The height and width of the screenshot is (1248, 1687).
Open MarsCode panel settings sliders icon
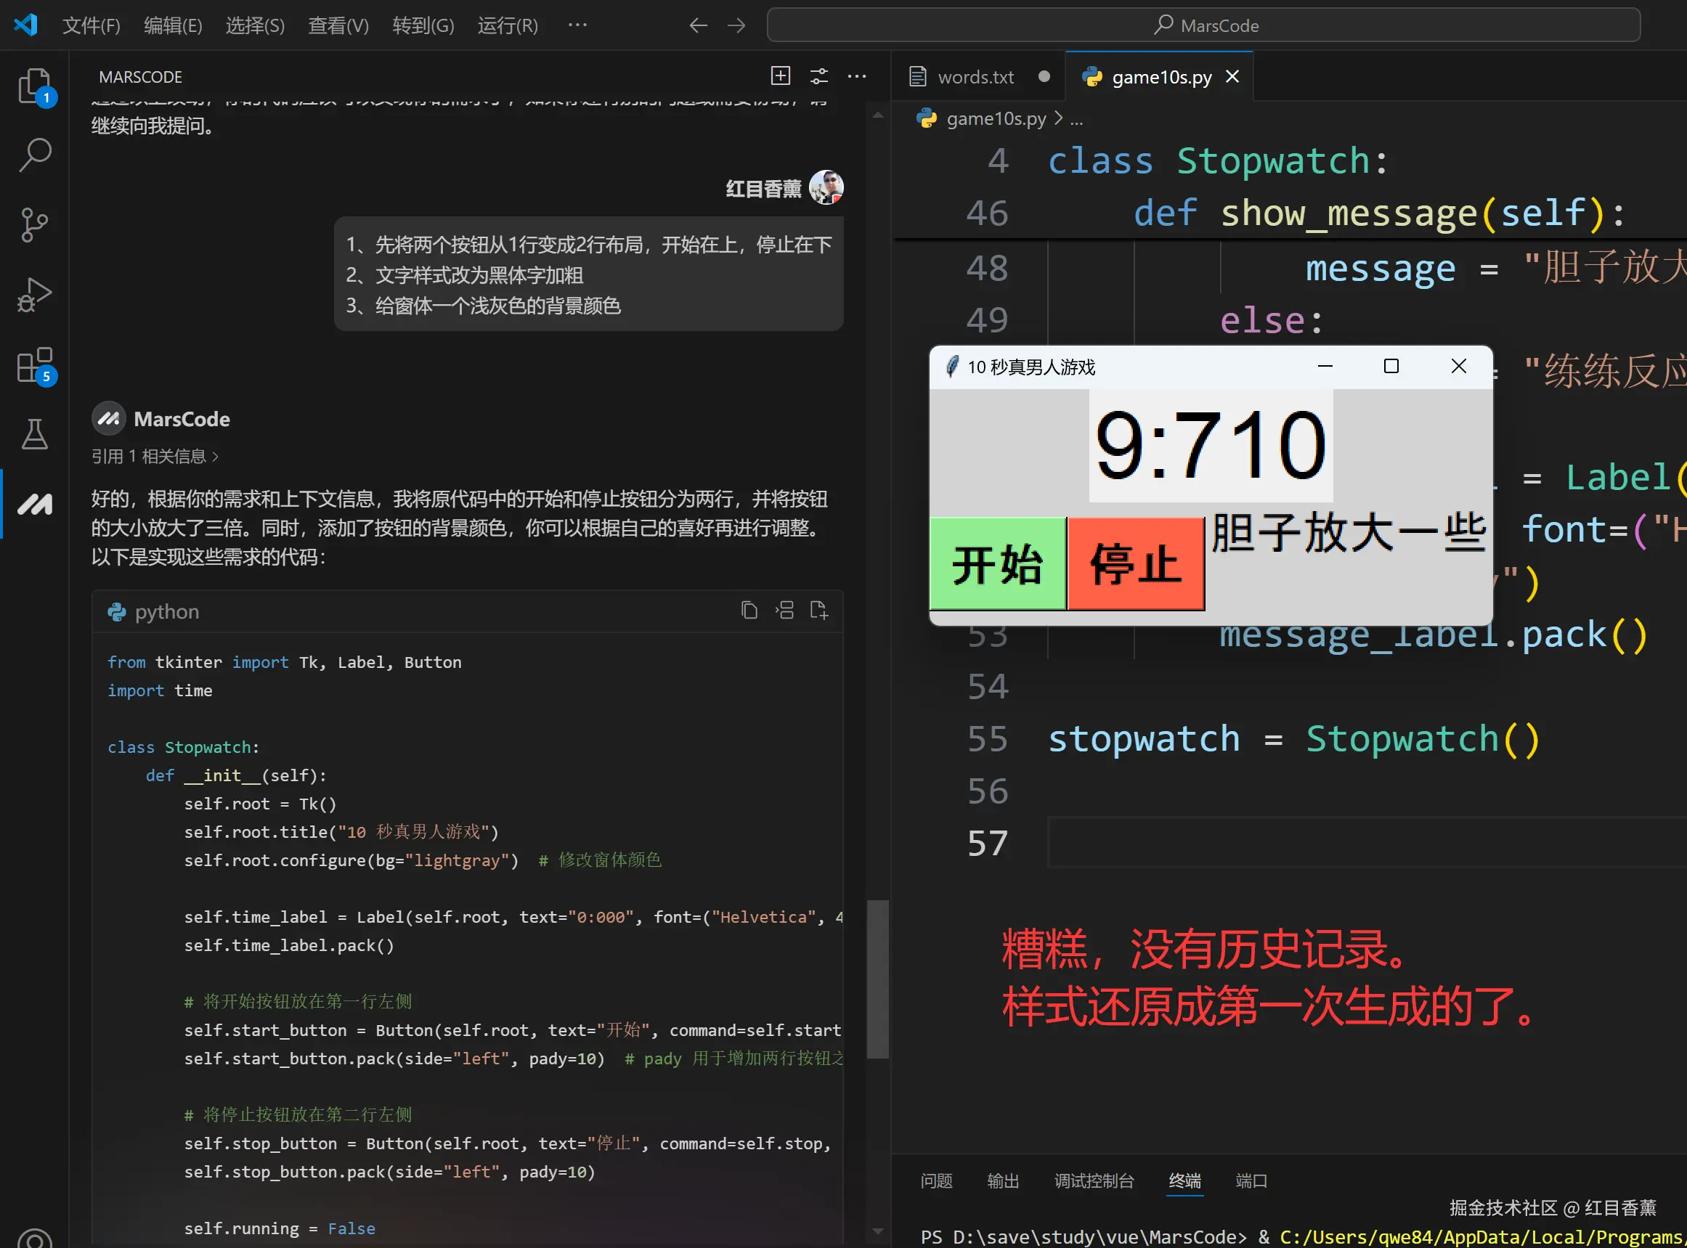pos(819,76)
